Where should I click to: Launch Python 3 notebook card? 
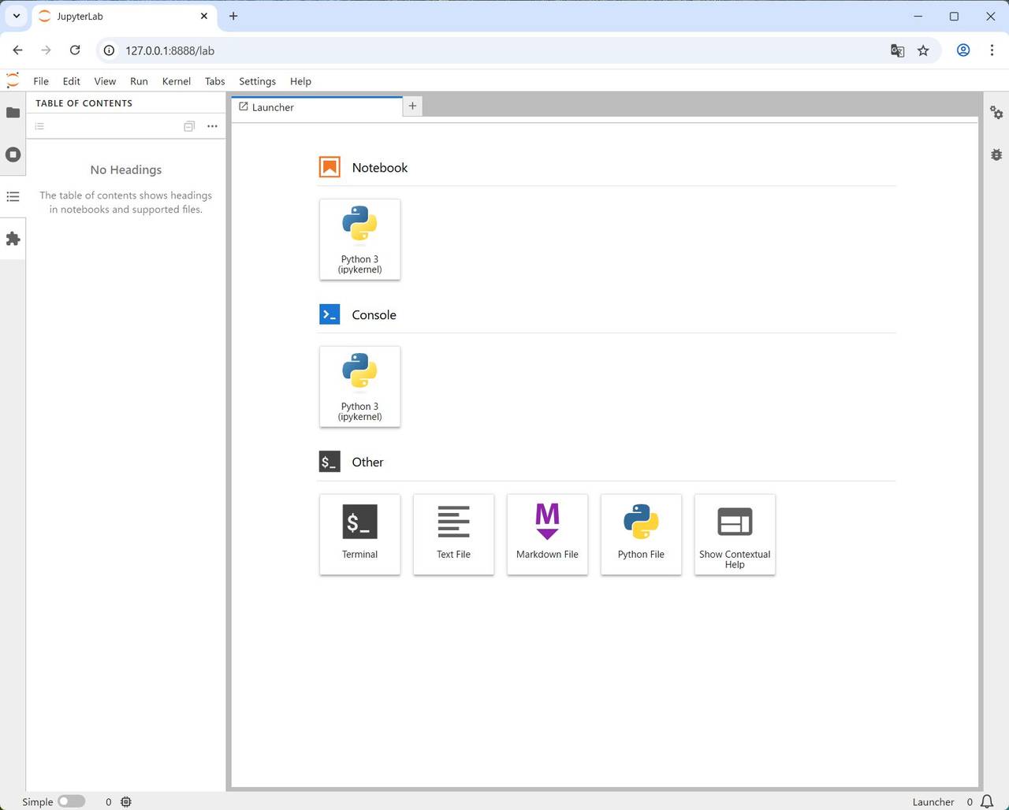tap(359, 240)
